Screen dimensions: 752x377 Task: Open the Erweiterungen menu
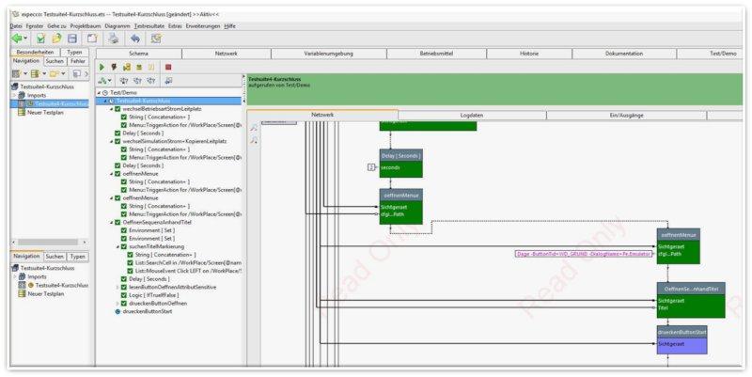203,26
